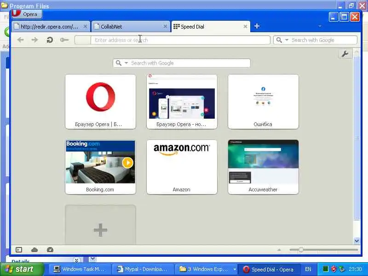Open the Браузер Opera - но... speed dial

tap(182, 102)
